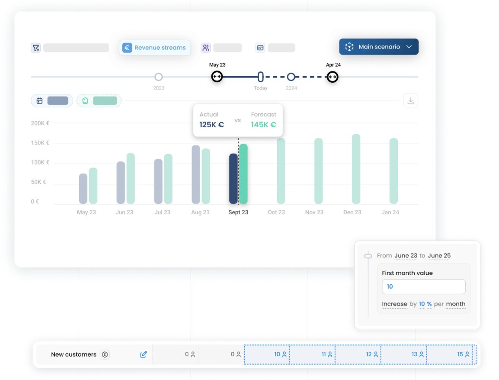Expand the Main scenario chevron arrow
This screenshot has height=380, width=499.
point(409,47)
